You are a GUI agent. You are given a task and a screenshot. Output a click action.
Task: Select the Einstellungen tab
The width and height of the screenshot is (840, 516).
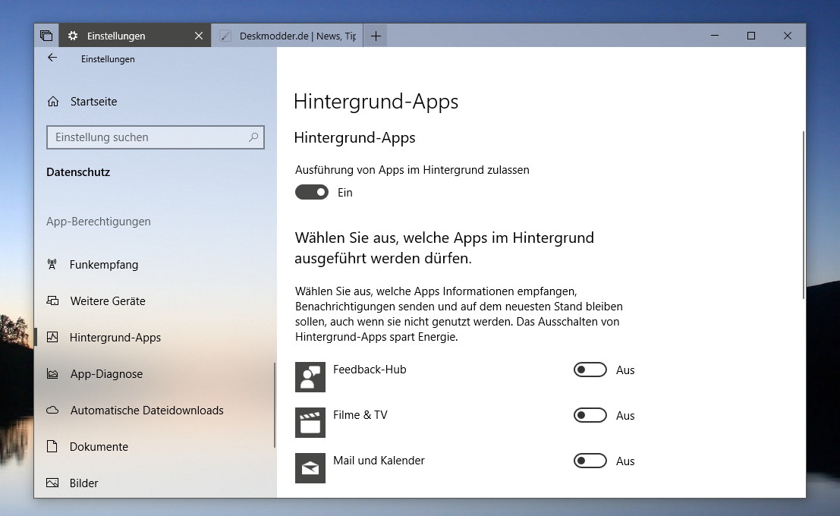[x=135, y=36]
